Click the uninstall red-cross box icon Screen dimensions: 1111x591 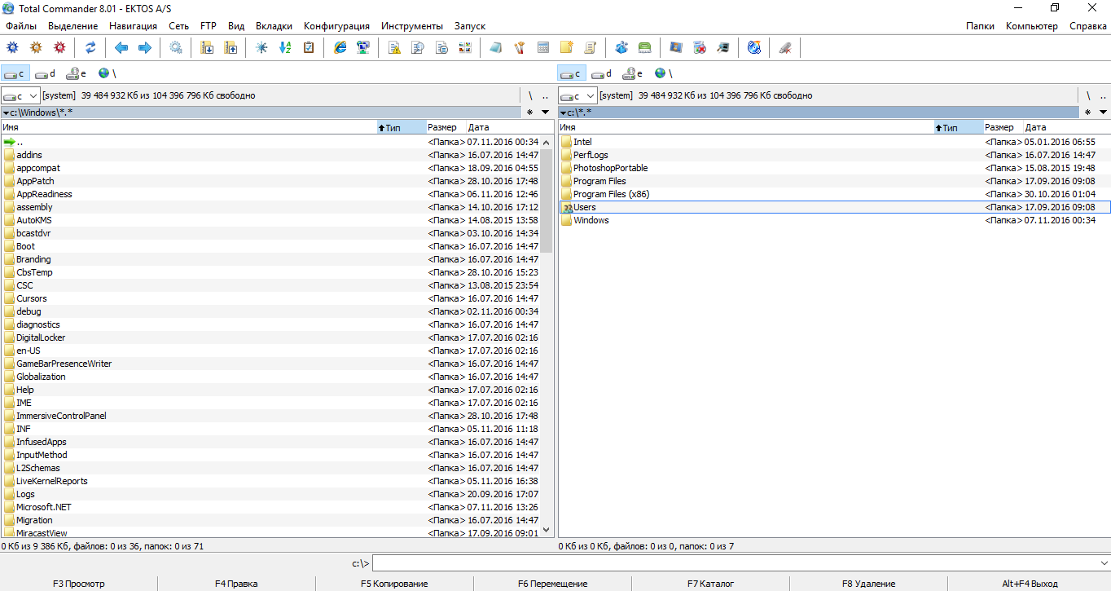[700, 48]
